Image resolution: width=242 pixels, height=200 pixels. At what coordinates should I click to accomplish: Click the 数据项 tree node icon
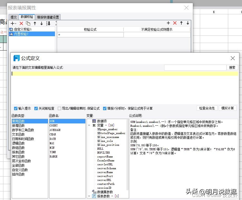point(94,121)
